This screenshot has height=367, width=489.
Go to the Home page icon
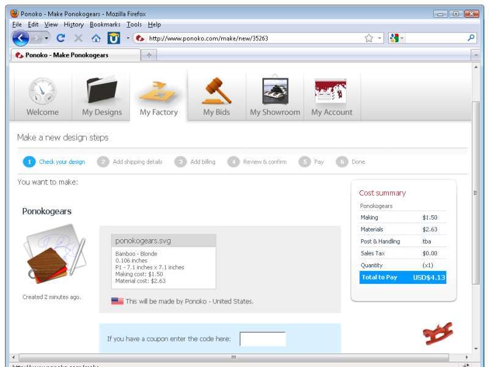point(96,39)
